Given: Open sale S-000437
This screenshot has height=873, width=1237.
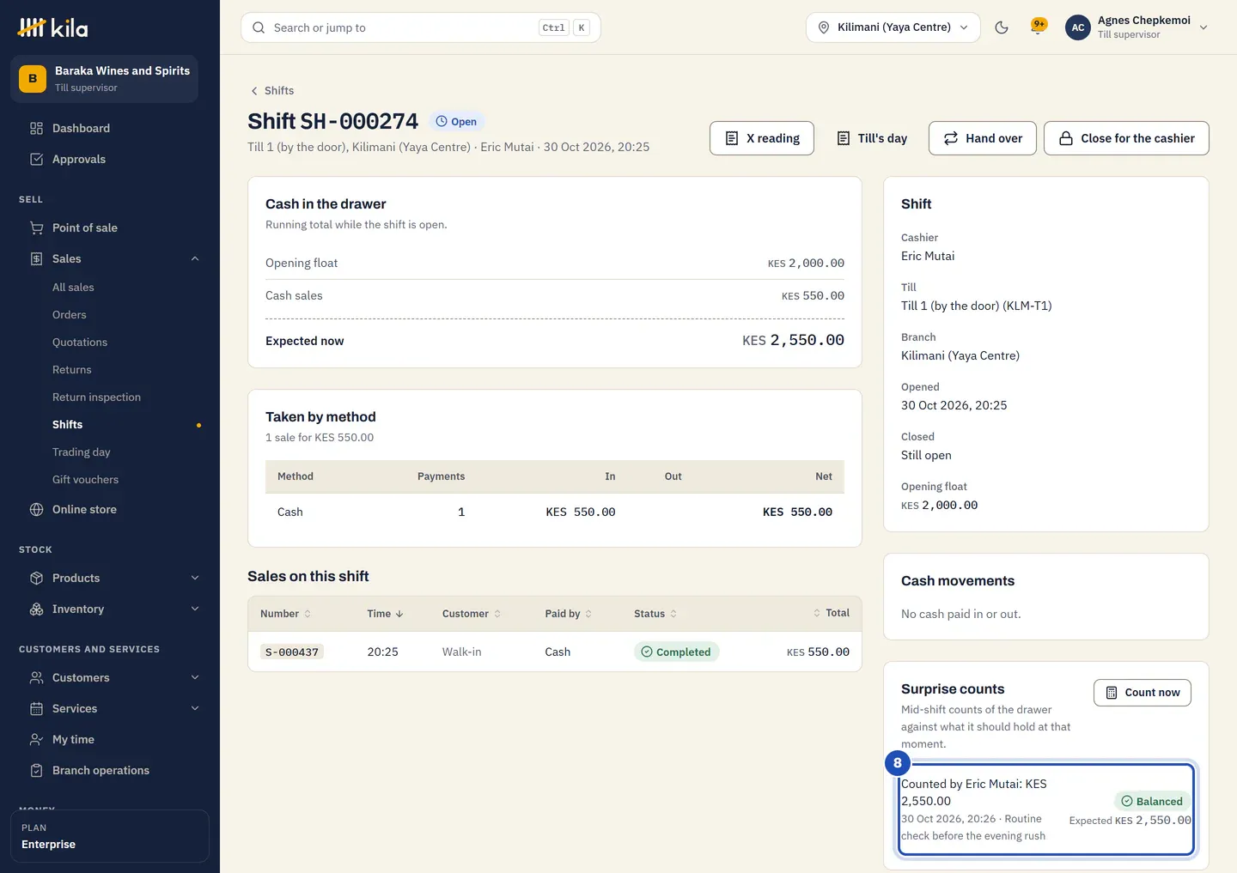Looking at the screenshot, I should [x=292, y=652].
